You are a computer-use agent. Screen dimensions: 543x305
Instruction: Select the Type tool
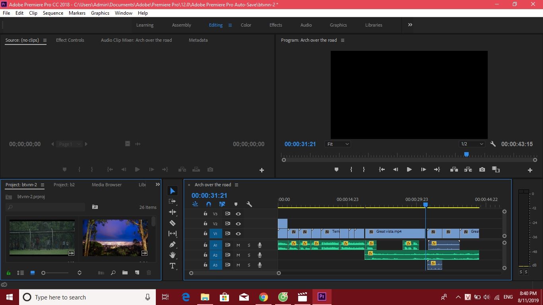[173, 266]
